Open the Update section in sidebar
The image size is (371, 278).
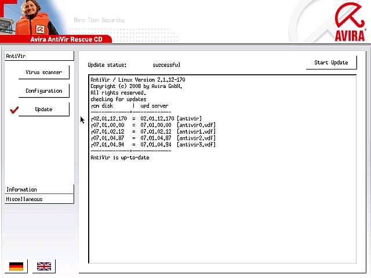(x=44, y=109)
